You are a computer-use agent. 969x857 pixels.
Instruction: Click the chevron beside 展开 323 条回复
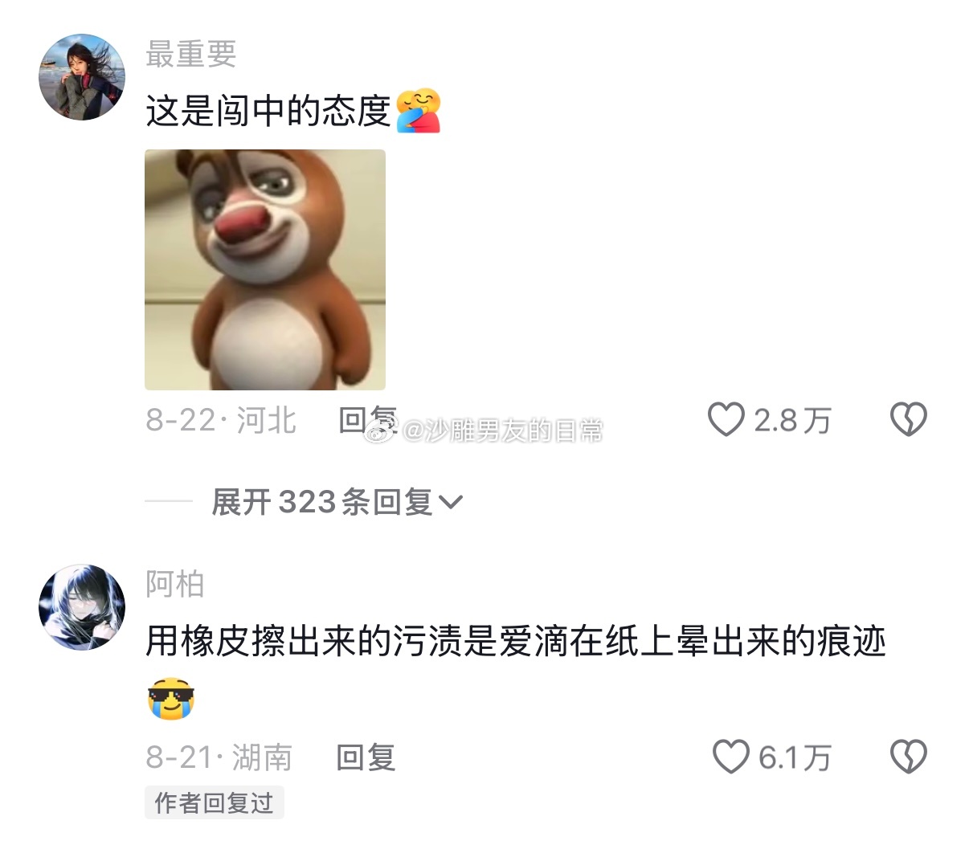(x=452, y=504)
